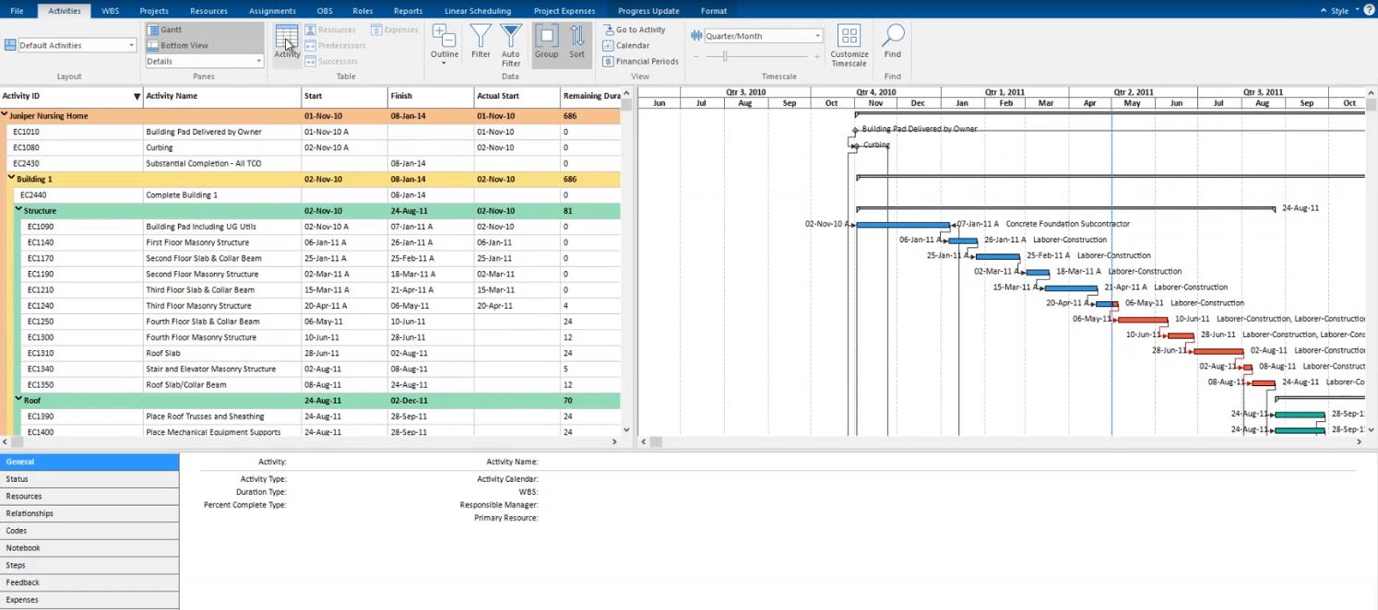This screenshot has height=610, width=1378.
Task: Select the EC1250 activity row
Action: coord(41,322)
